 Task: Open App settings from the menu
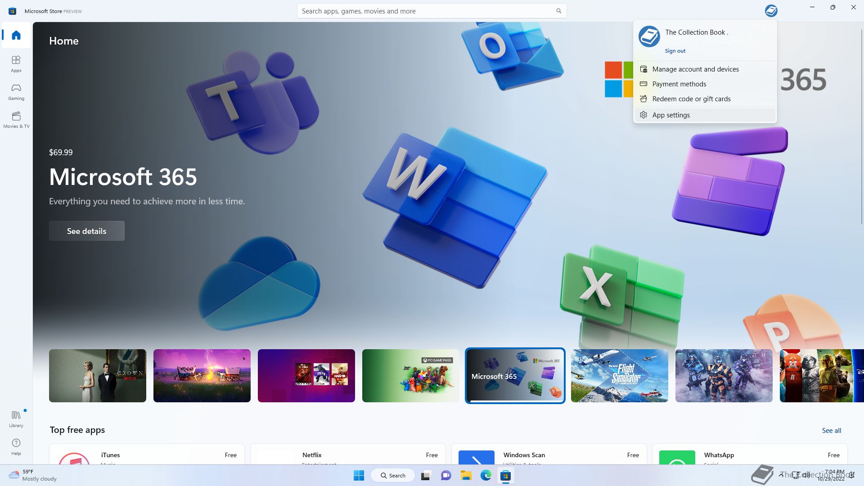click(x=705, y=115)
